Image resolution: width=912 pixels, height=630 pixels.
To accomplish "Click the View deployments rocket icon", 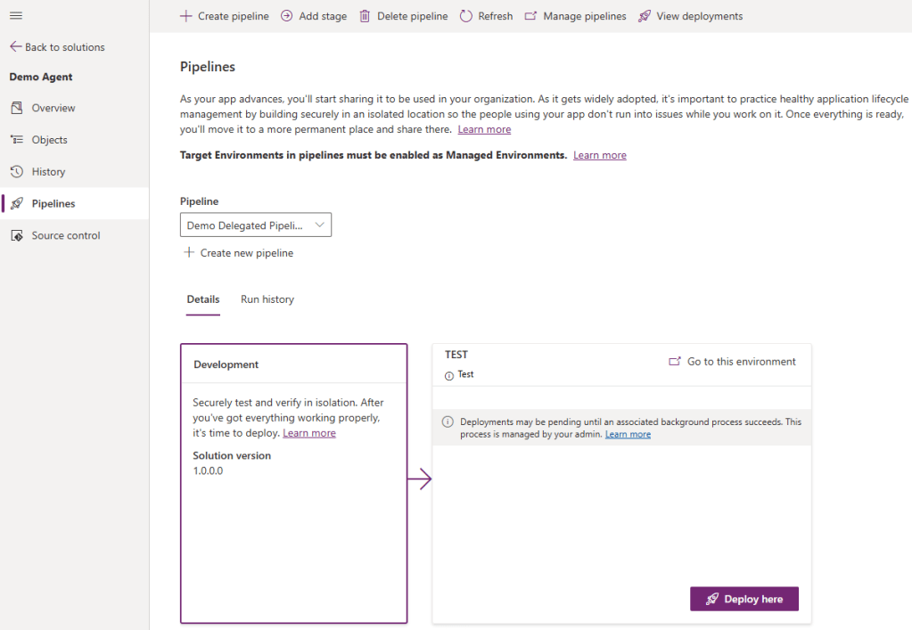I will tap(645, 16).
